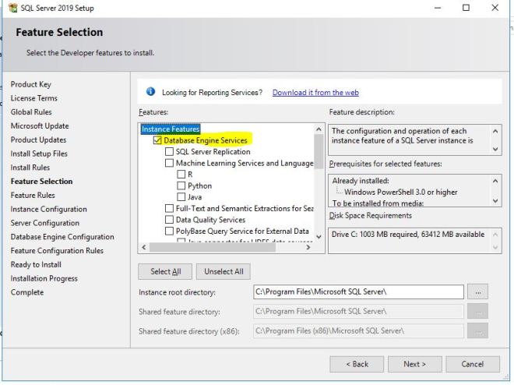The height and width of the screenshot is (385, 514).
Task: Toggle the Data Quality Services checkbox
Action: pyautogui.click(x=170, y=220)
